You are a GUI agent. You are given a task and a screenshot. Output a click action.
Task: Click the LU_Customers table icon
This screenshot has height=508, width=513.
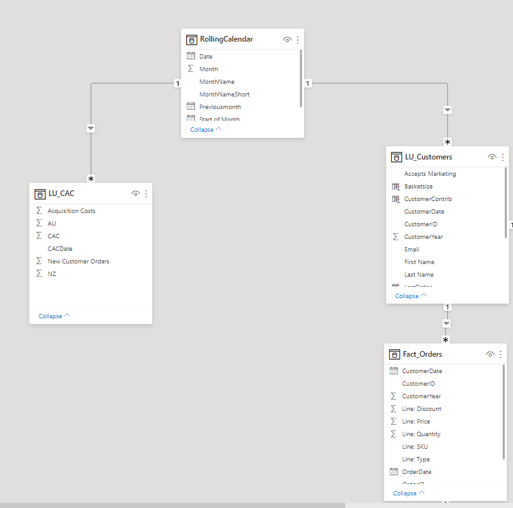(x=396, y=157)
